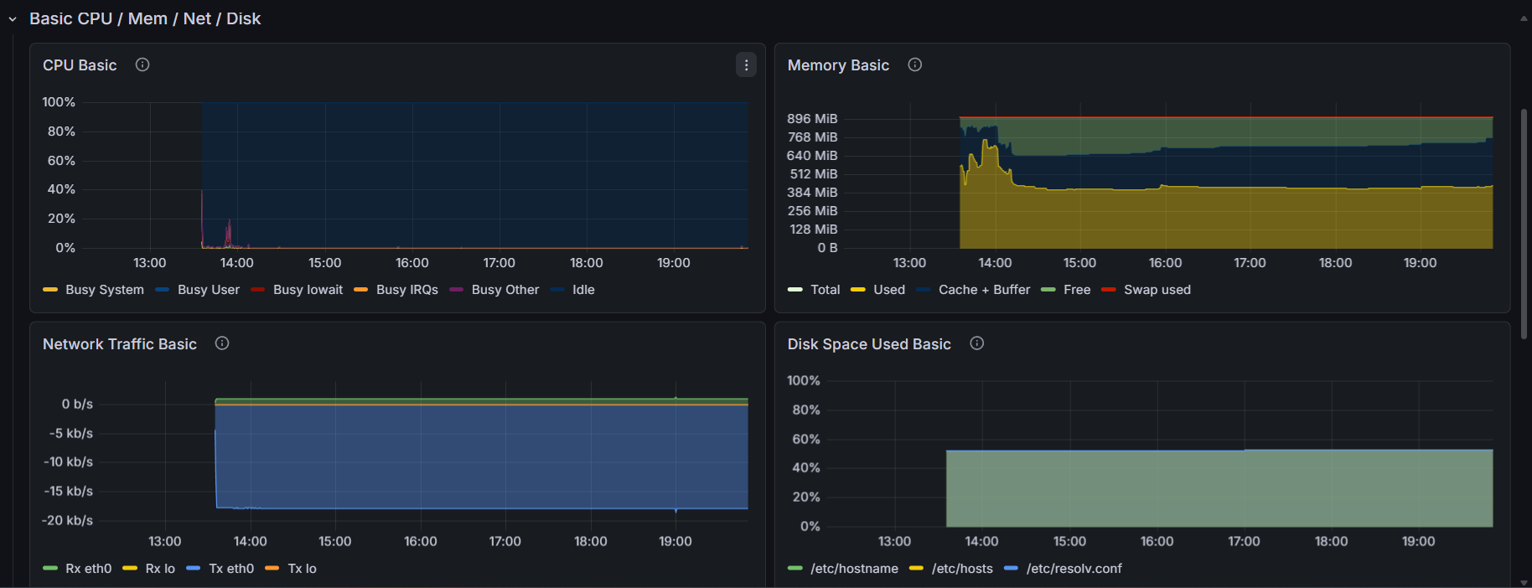Toggle the Swap used legend series
The image size is (1532, 588).
[1157, 290]
